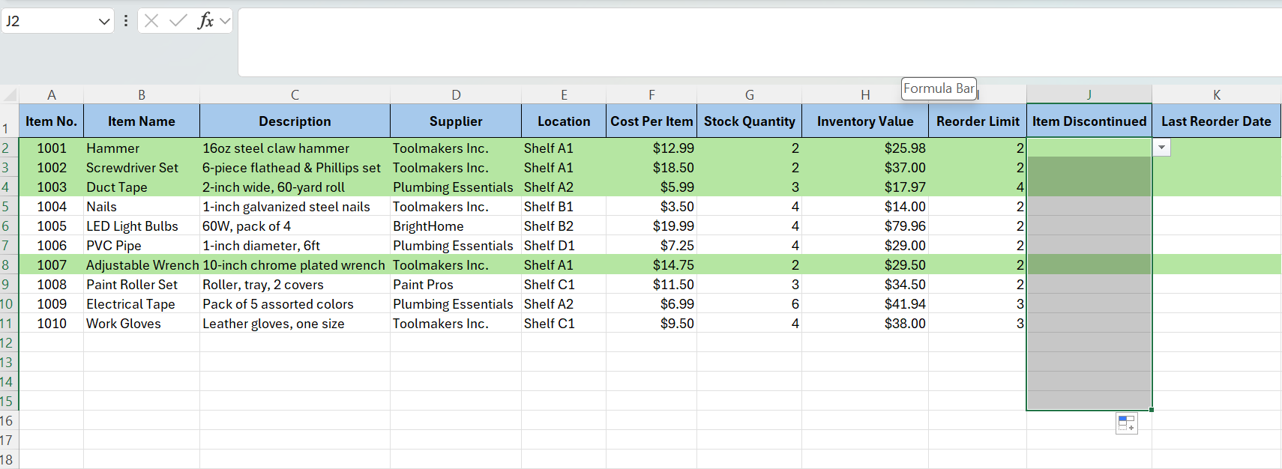Click the fill handle at the selection's bottom corner
The image size is (1282, 469).
[x=1151, y=410]
